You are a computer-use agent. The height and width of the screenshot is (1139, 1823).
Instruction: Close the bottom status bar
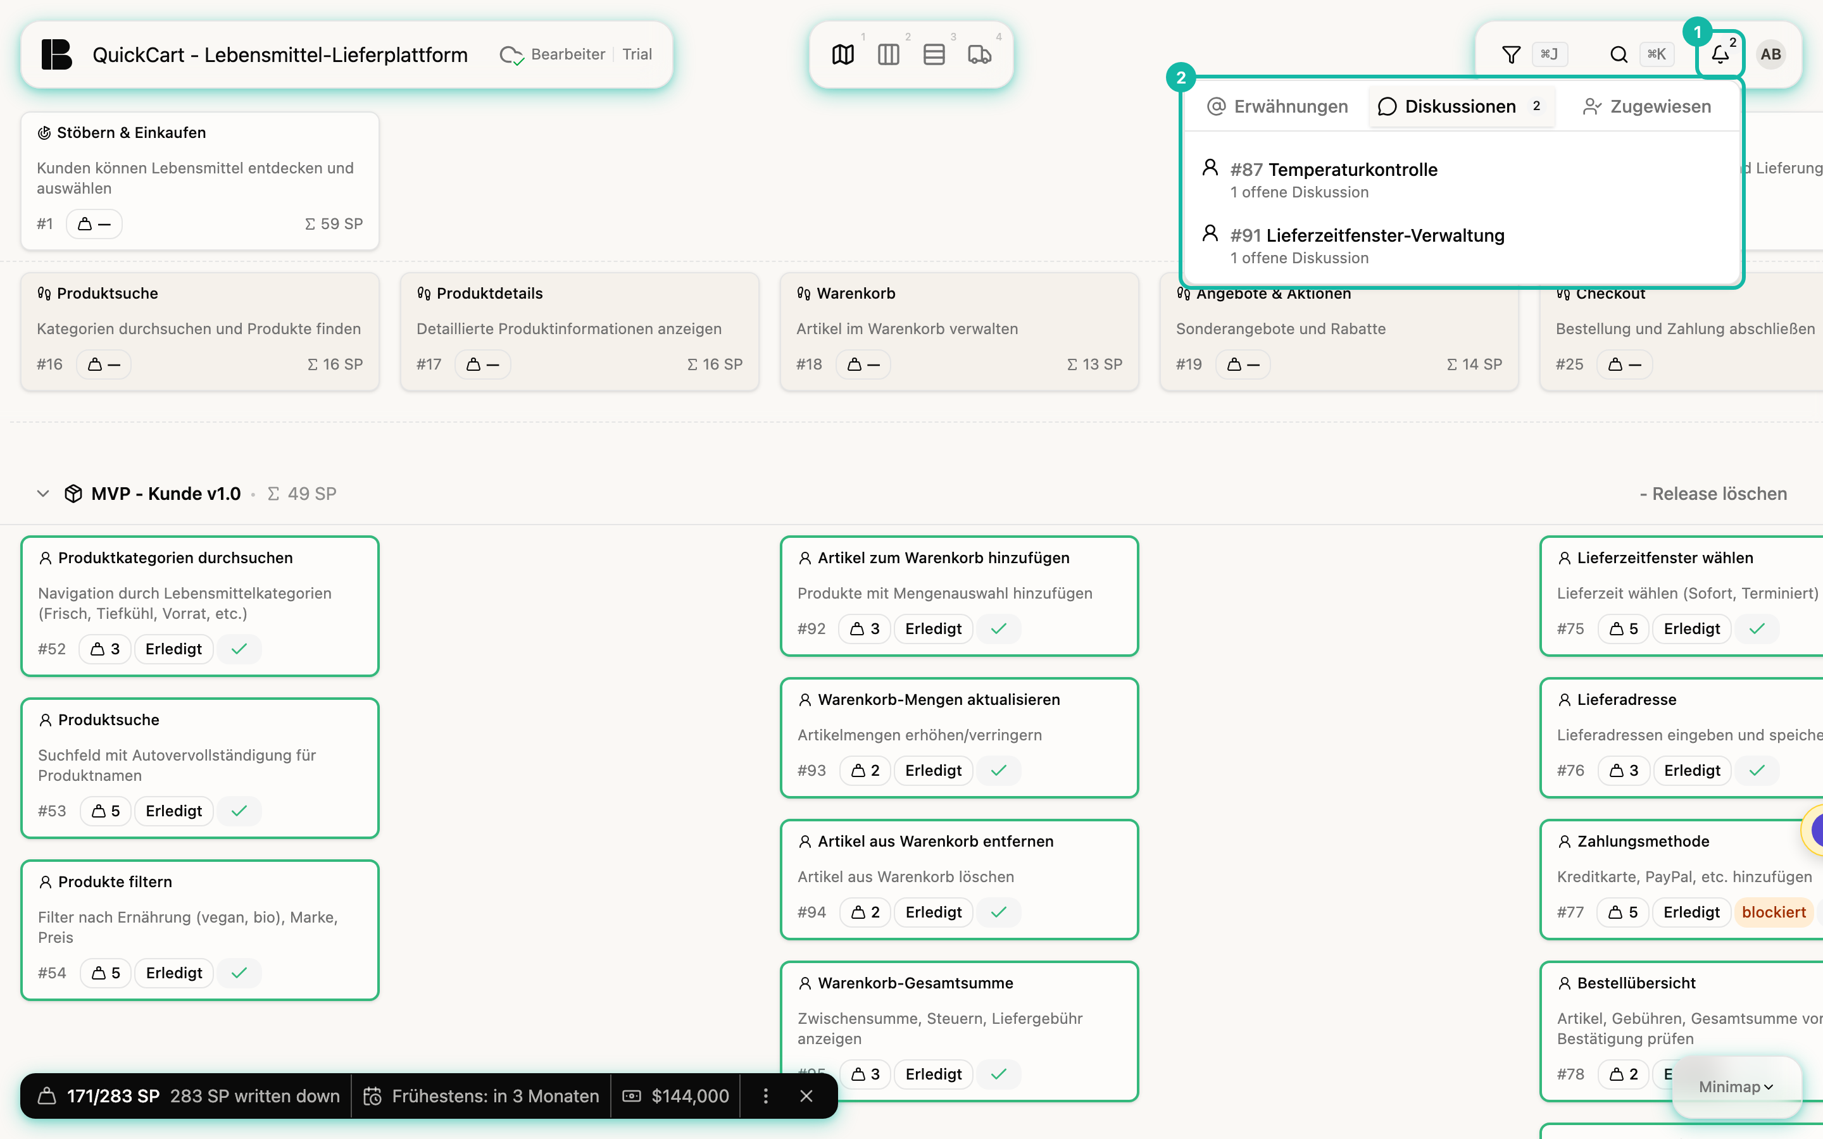click(806, 1096)
